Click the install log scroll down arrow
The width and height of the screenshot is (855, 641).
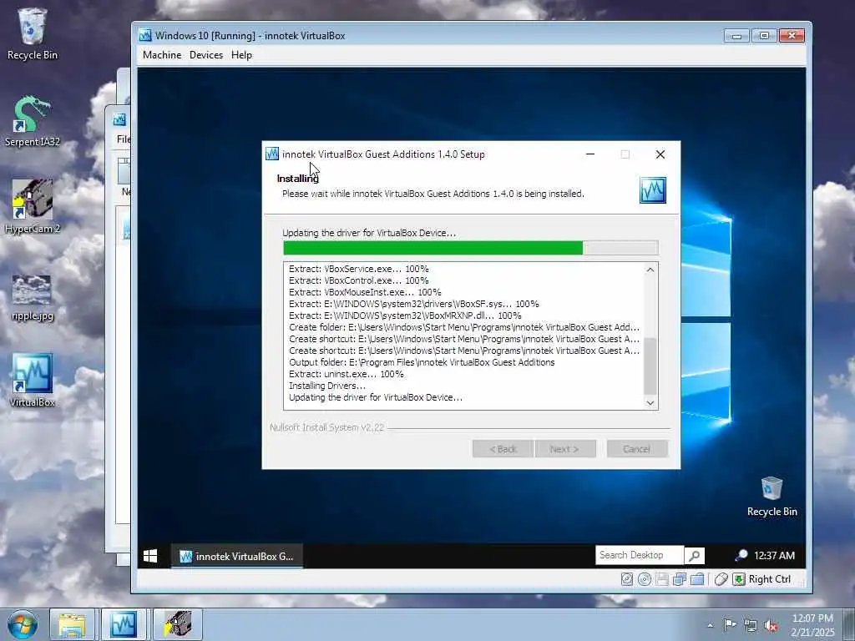tap(650, 402)
